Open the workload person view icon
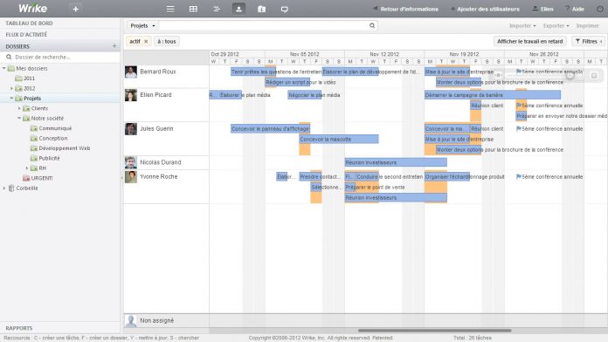This screenshot has height=342, width=608. coord(238,9)
